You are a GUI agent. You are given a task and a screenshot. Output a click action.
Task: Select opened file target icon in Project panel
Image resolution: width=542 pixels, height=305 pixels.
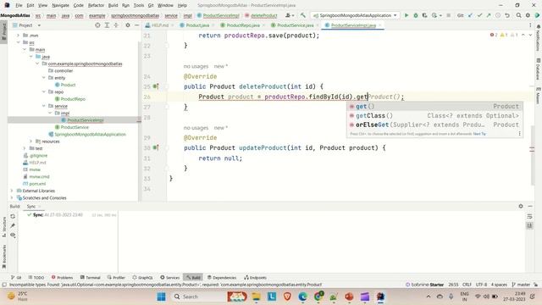click(97, 25)
